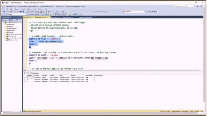The width and height of the screenshot is (207, 116).
Task: Open the Query menu
Action: (x=17, y=9)
